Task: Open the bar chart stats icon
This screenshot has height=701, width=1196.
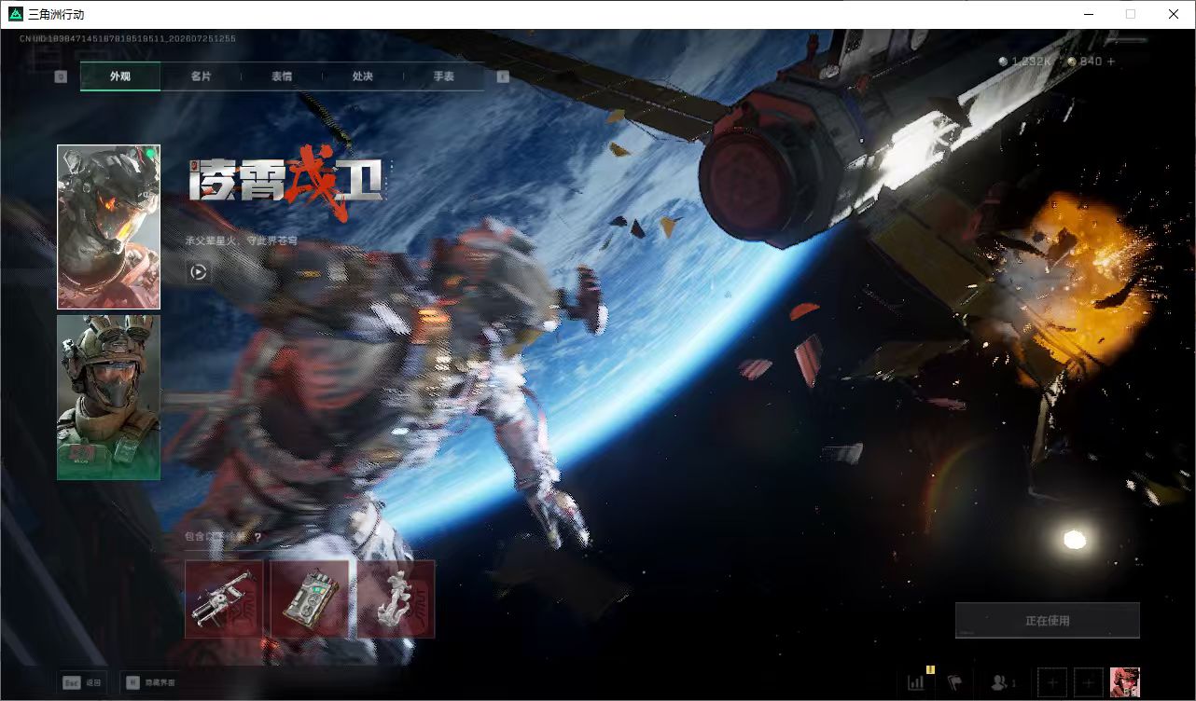Action: click(916, 682)
